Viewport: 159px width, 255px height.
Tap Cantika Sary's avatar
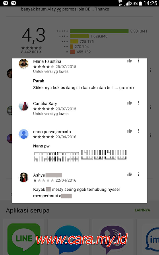(x=24, y=106)
